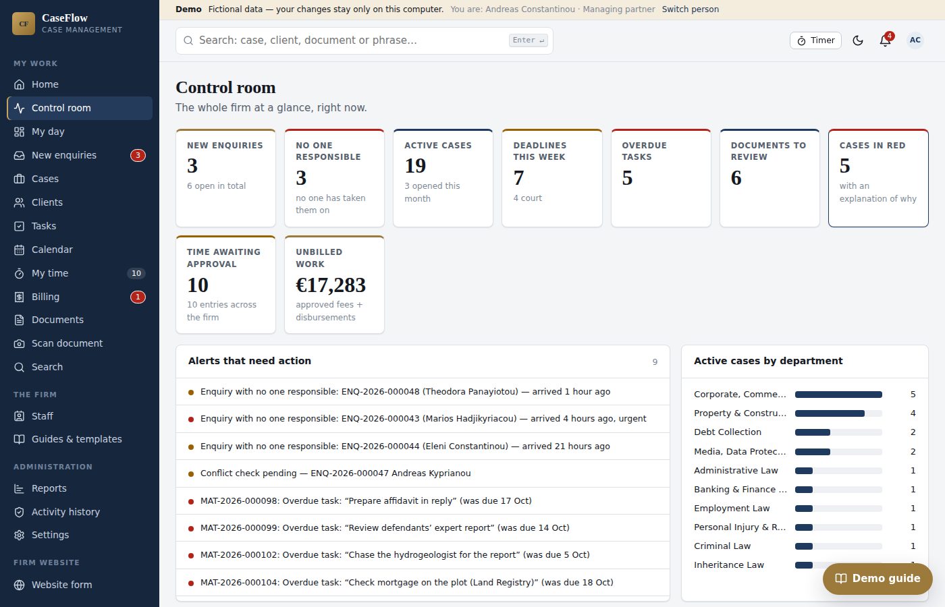Open Cases briefcase icon

click(x=20, y=179)
